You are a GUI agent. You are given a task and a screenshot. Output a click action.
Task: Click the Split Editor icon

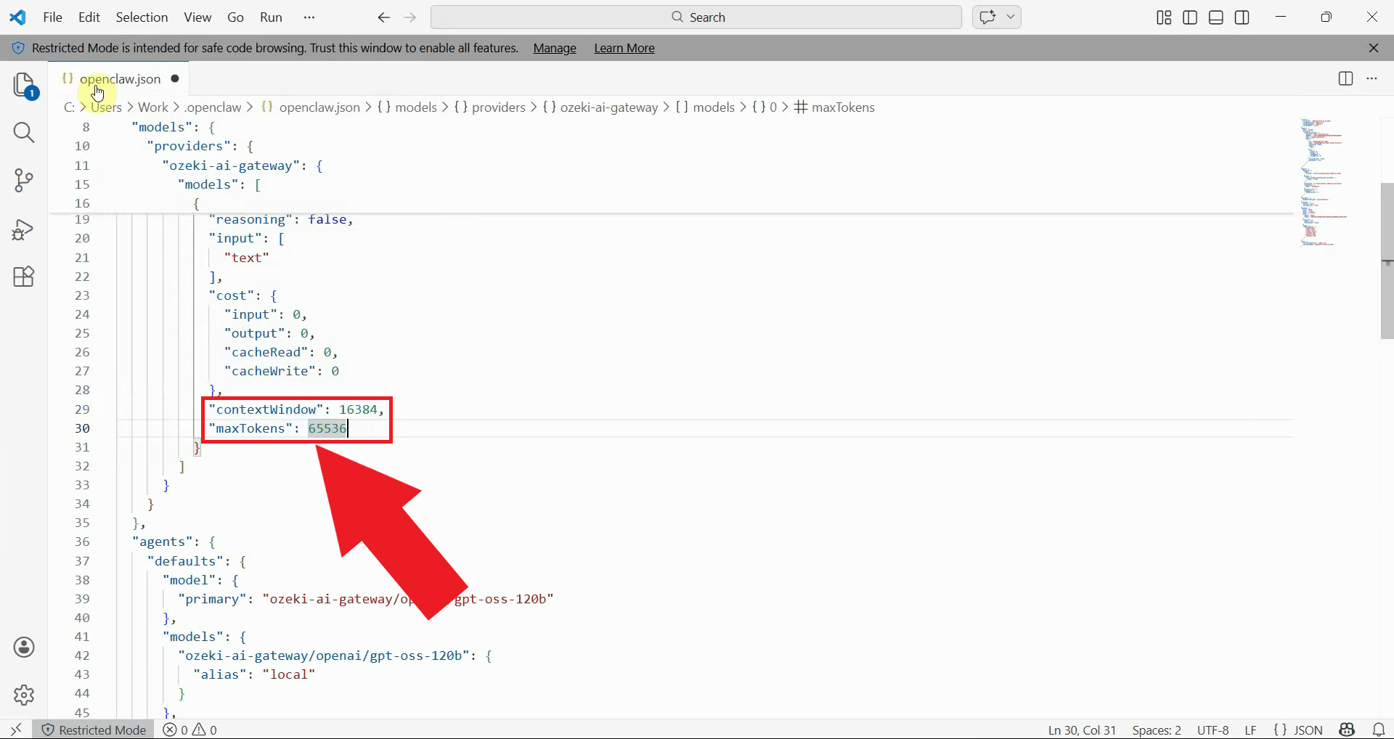coord(1345,78)
